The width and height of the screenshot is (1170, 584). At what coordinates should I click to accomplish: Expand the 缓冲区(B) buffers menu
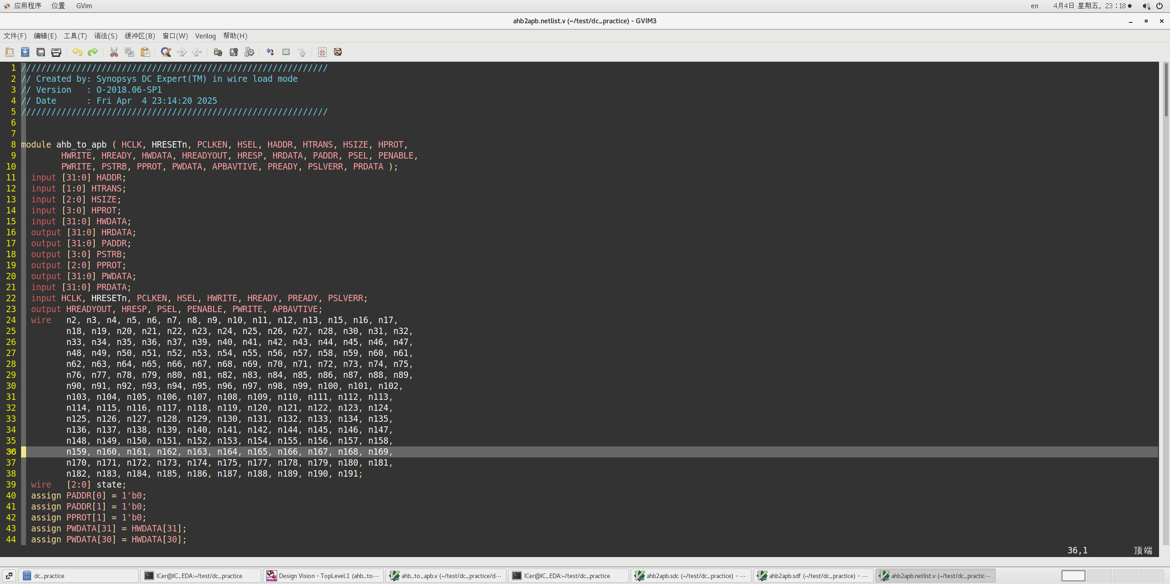pos(140,36)
